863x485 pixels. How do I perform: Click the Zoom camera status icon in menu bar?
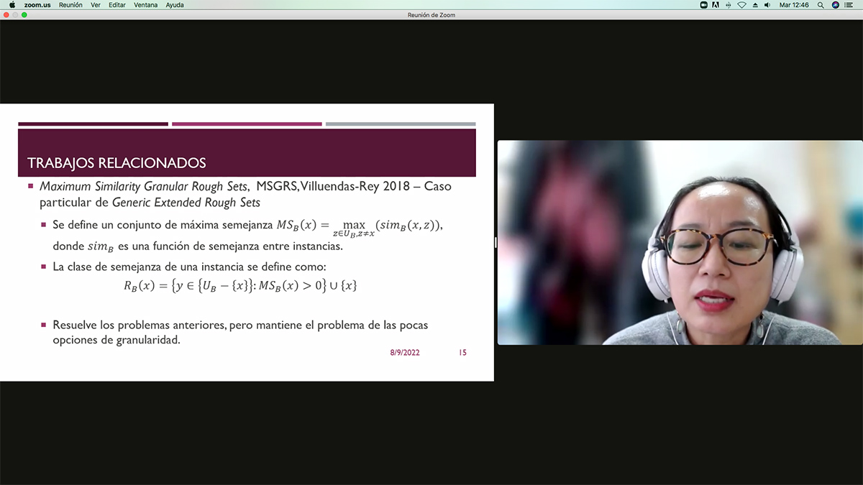pos(703,4)
